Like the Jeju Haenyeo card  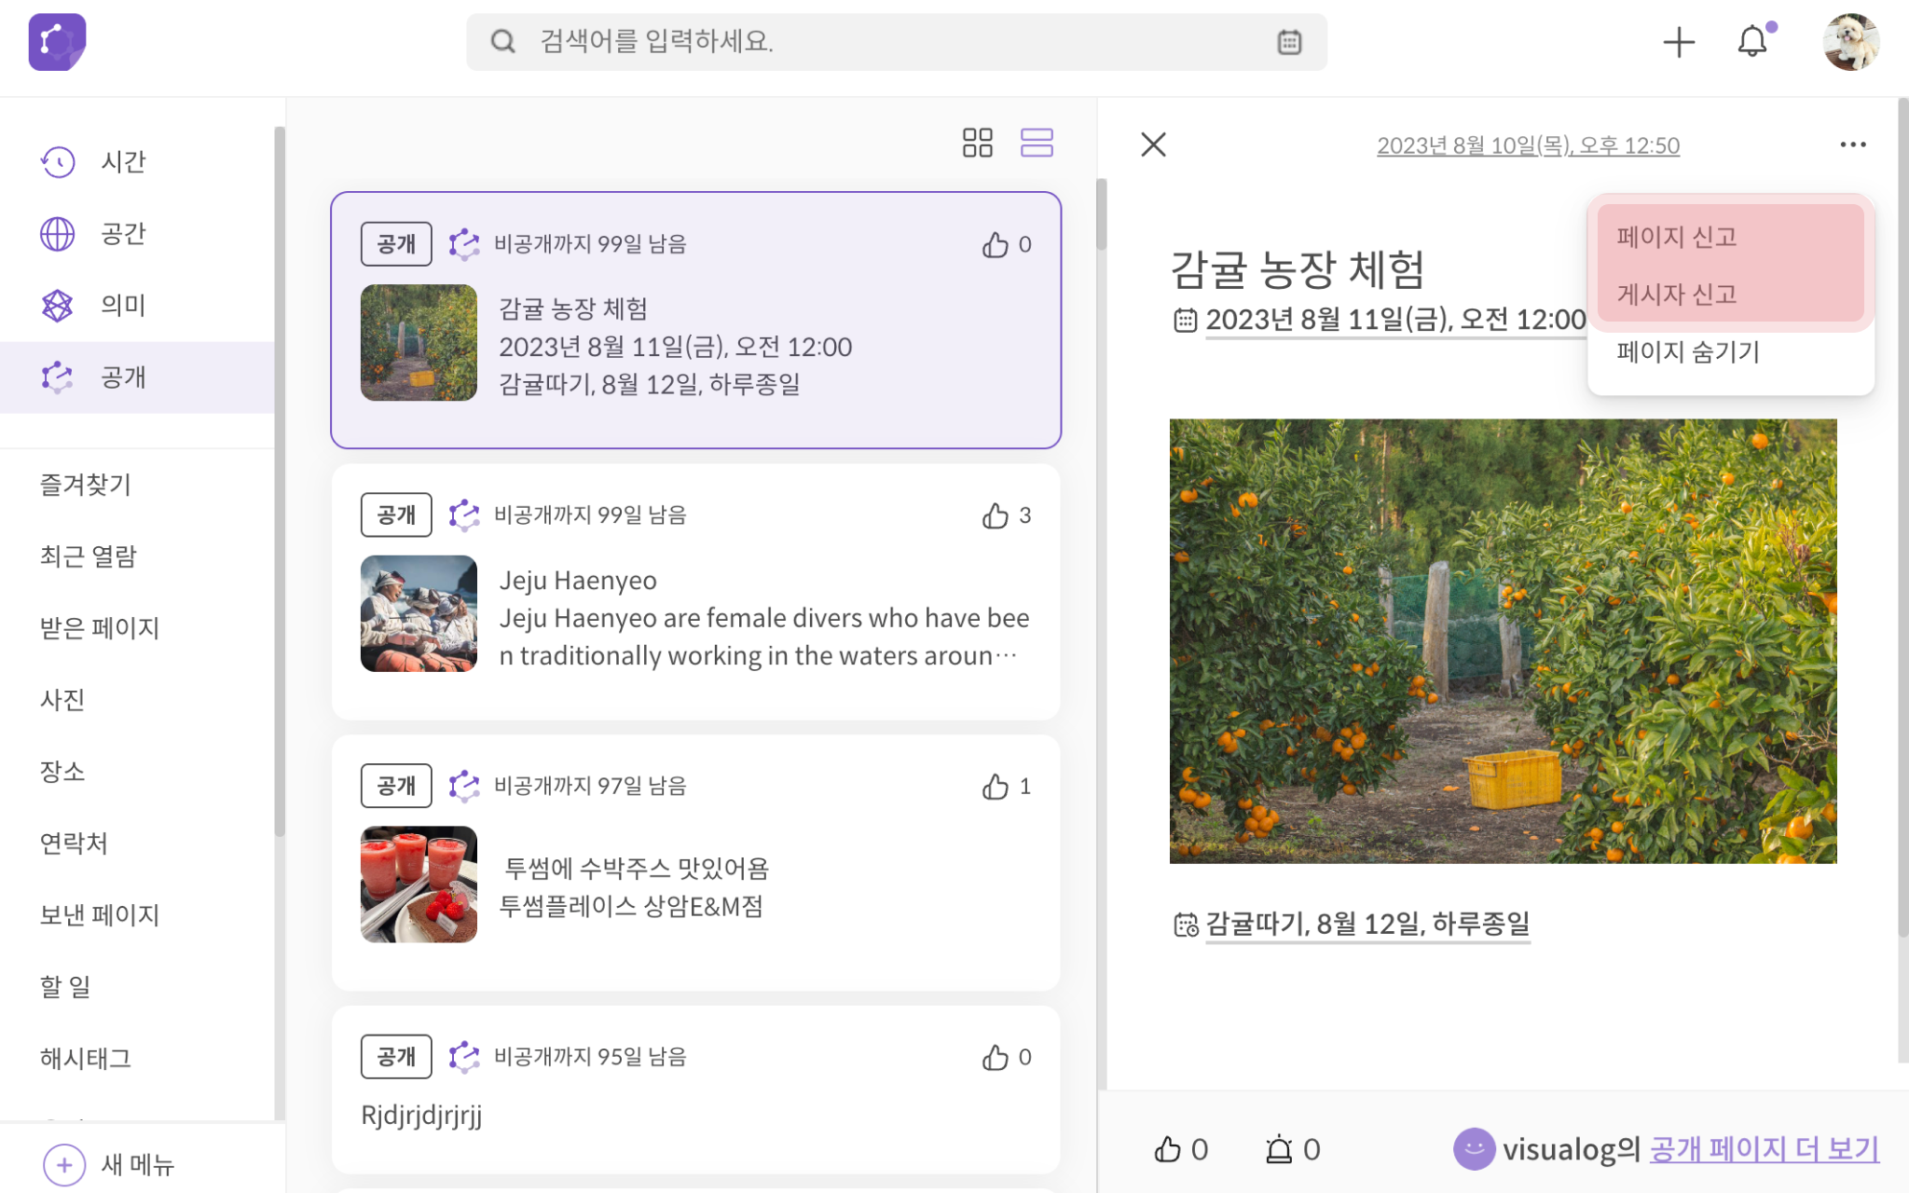(x=996, y=515)
